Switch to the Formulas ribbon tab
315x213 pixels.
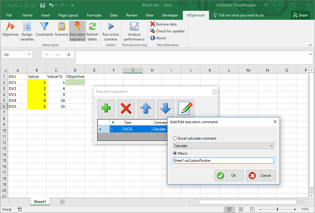coord(94,15)
